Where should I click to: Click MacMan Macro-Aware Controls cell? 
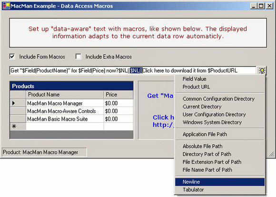coord(65,111)
